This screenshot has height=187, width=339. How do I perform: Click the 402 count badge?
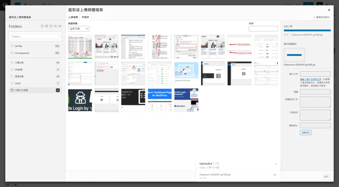[57, 53]
